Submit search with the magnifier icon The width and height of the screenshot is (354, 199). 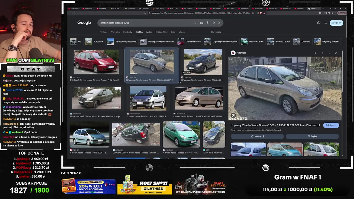tap(219, 23)
